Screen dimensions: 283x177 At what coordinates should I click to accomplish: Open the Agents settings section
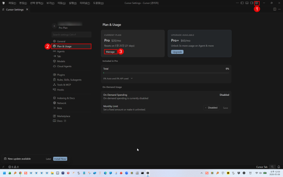(72, 51)
